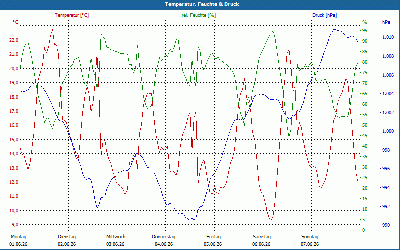Viewport: 400px width, 250px height.
Task: Select the Sonntag 07.06.26 date label
Action: (x=310, y=240)
